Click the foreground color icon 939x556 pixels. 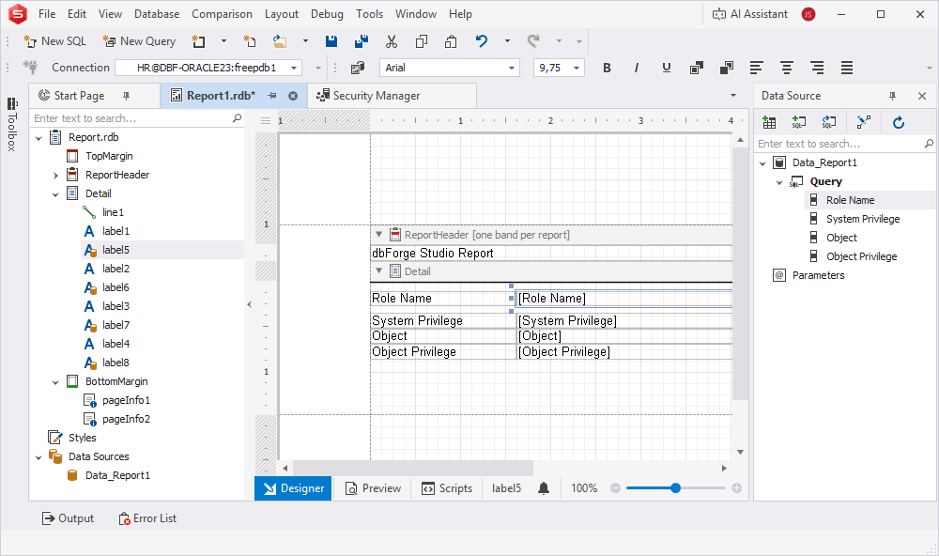[x=697, y=68]
